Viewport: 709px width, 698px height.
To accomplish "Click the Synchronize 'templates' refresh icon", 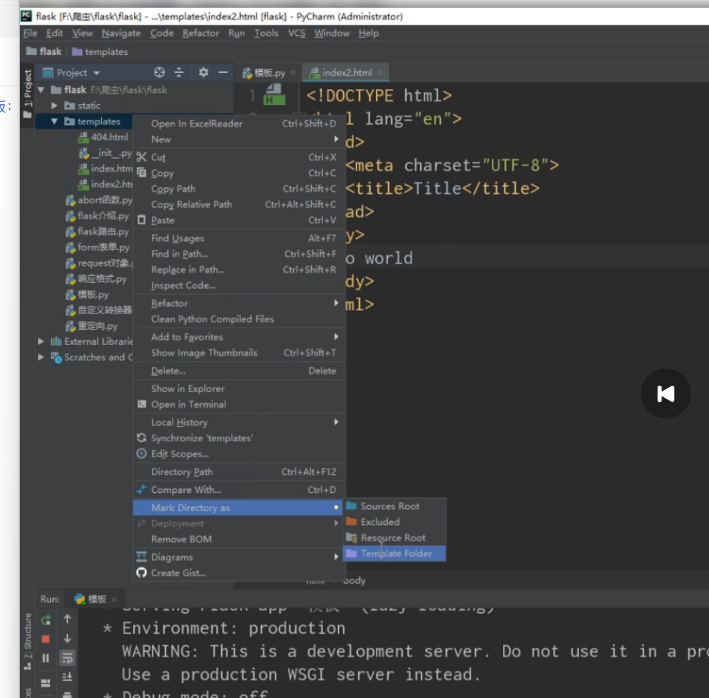I will (142, 438).
